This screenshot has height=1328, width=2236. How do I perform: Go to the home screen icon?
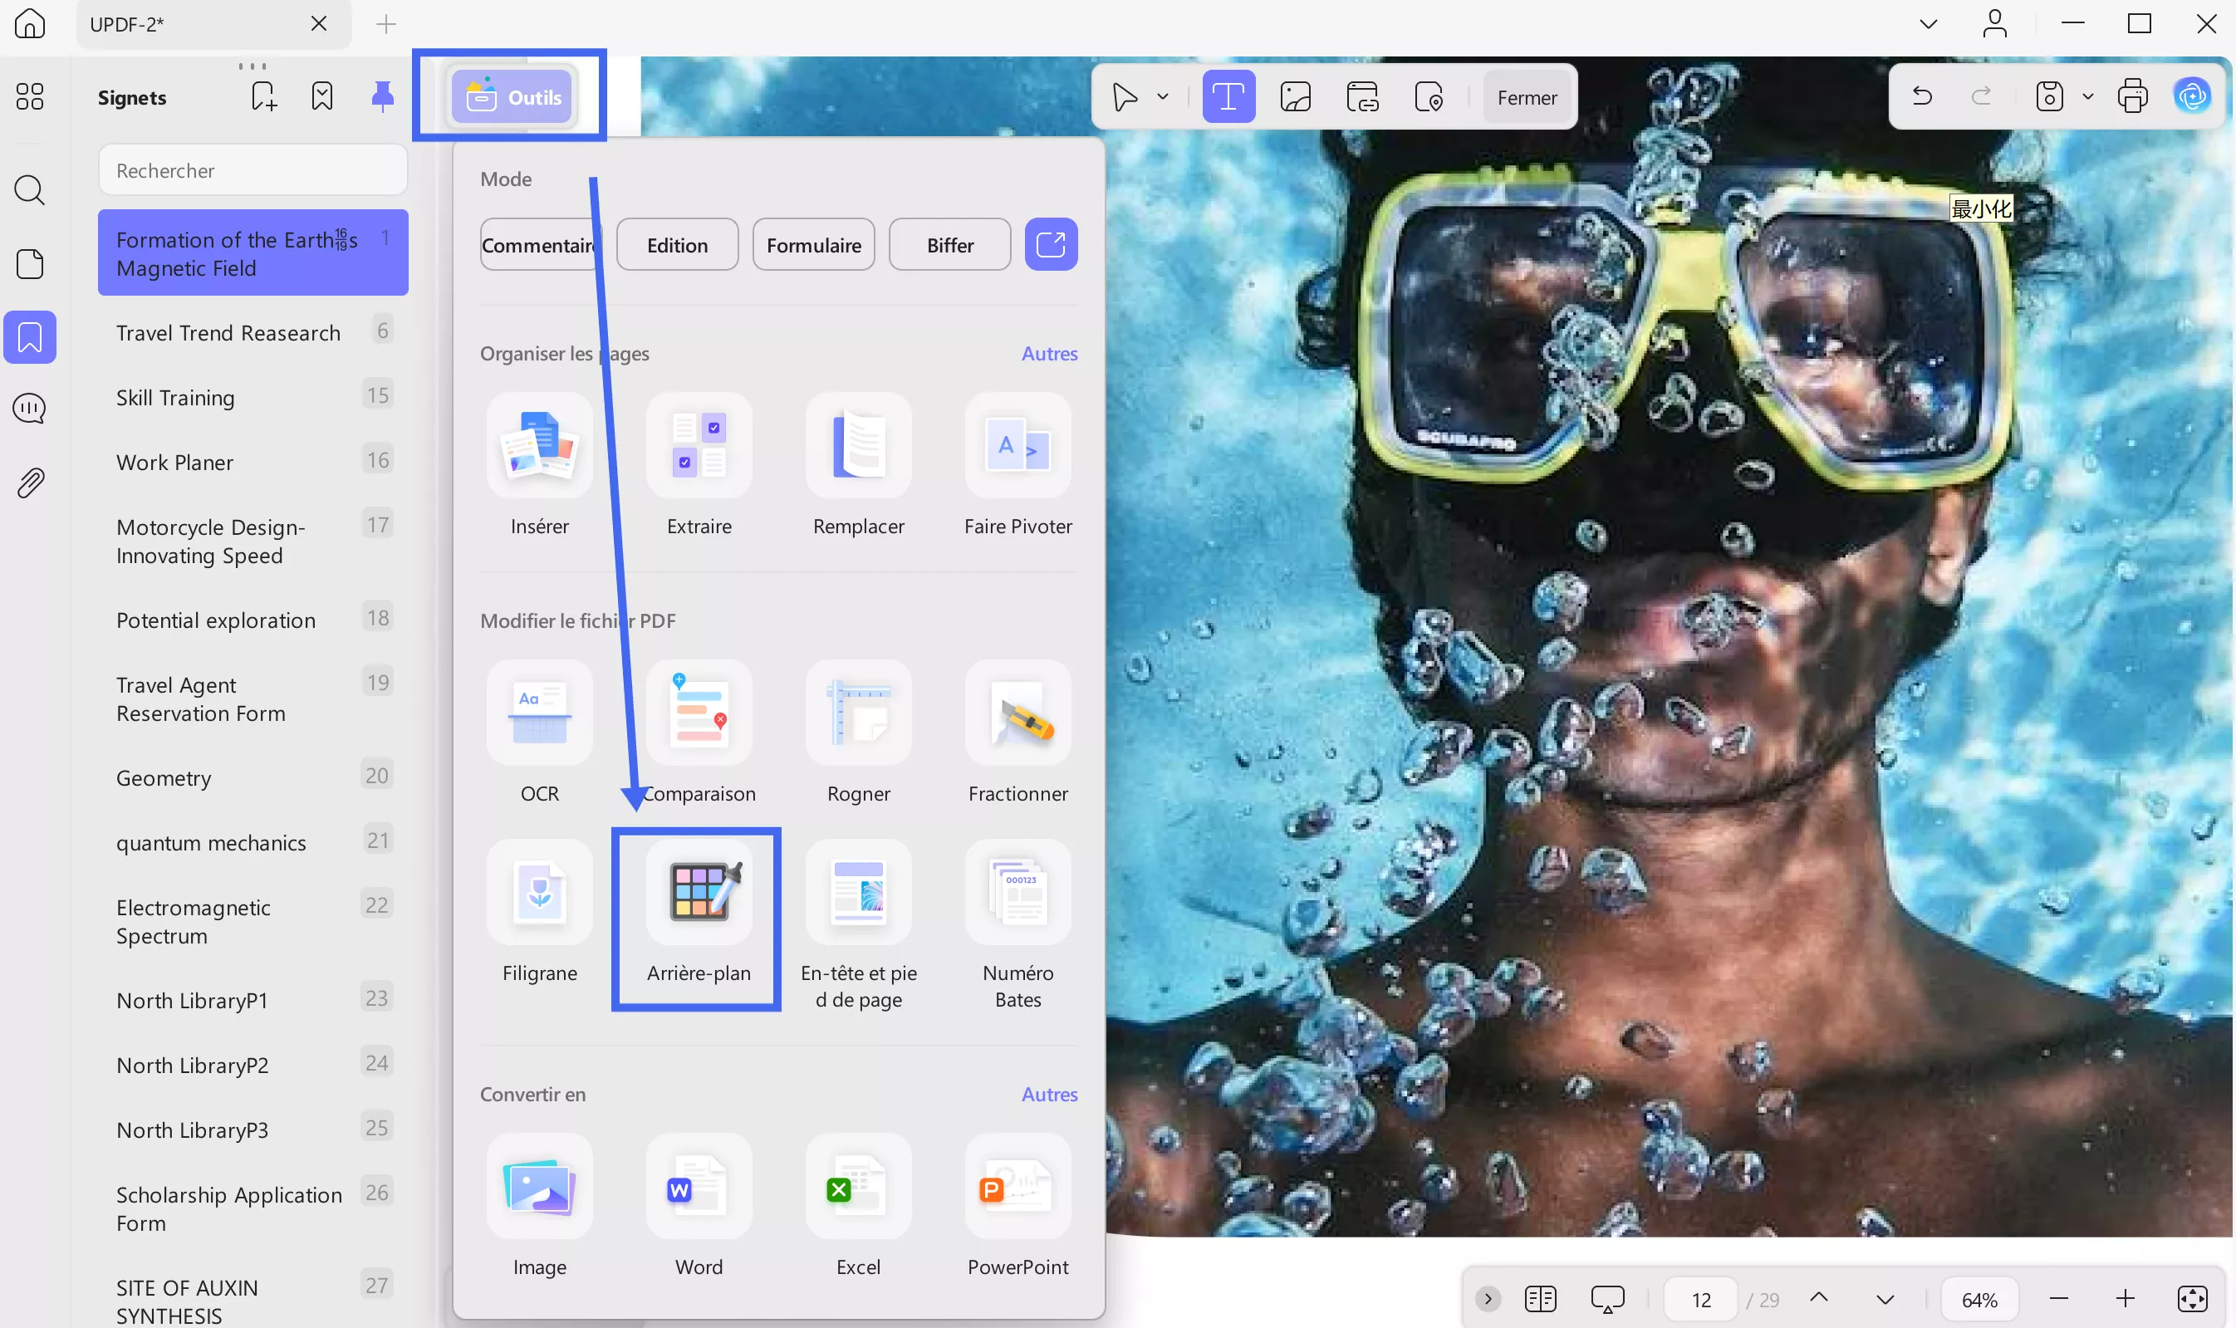(30, 23)
